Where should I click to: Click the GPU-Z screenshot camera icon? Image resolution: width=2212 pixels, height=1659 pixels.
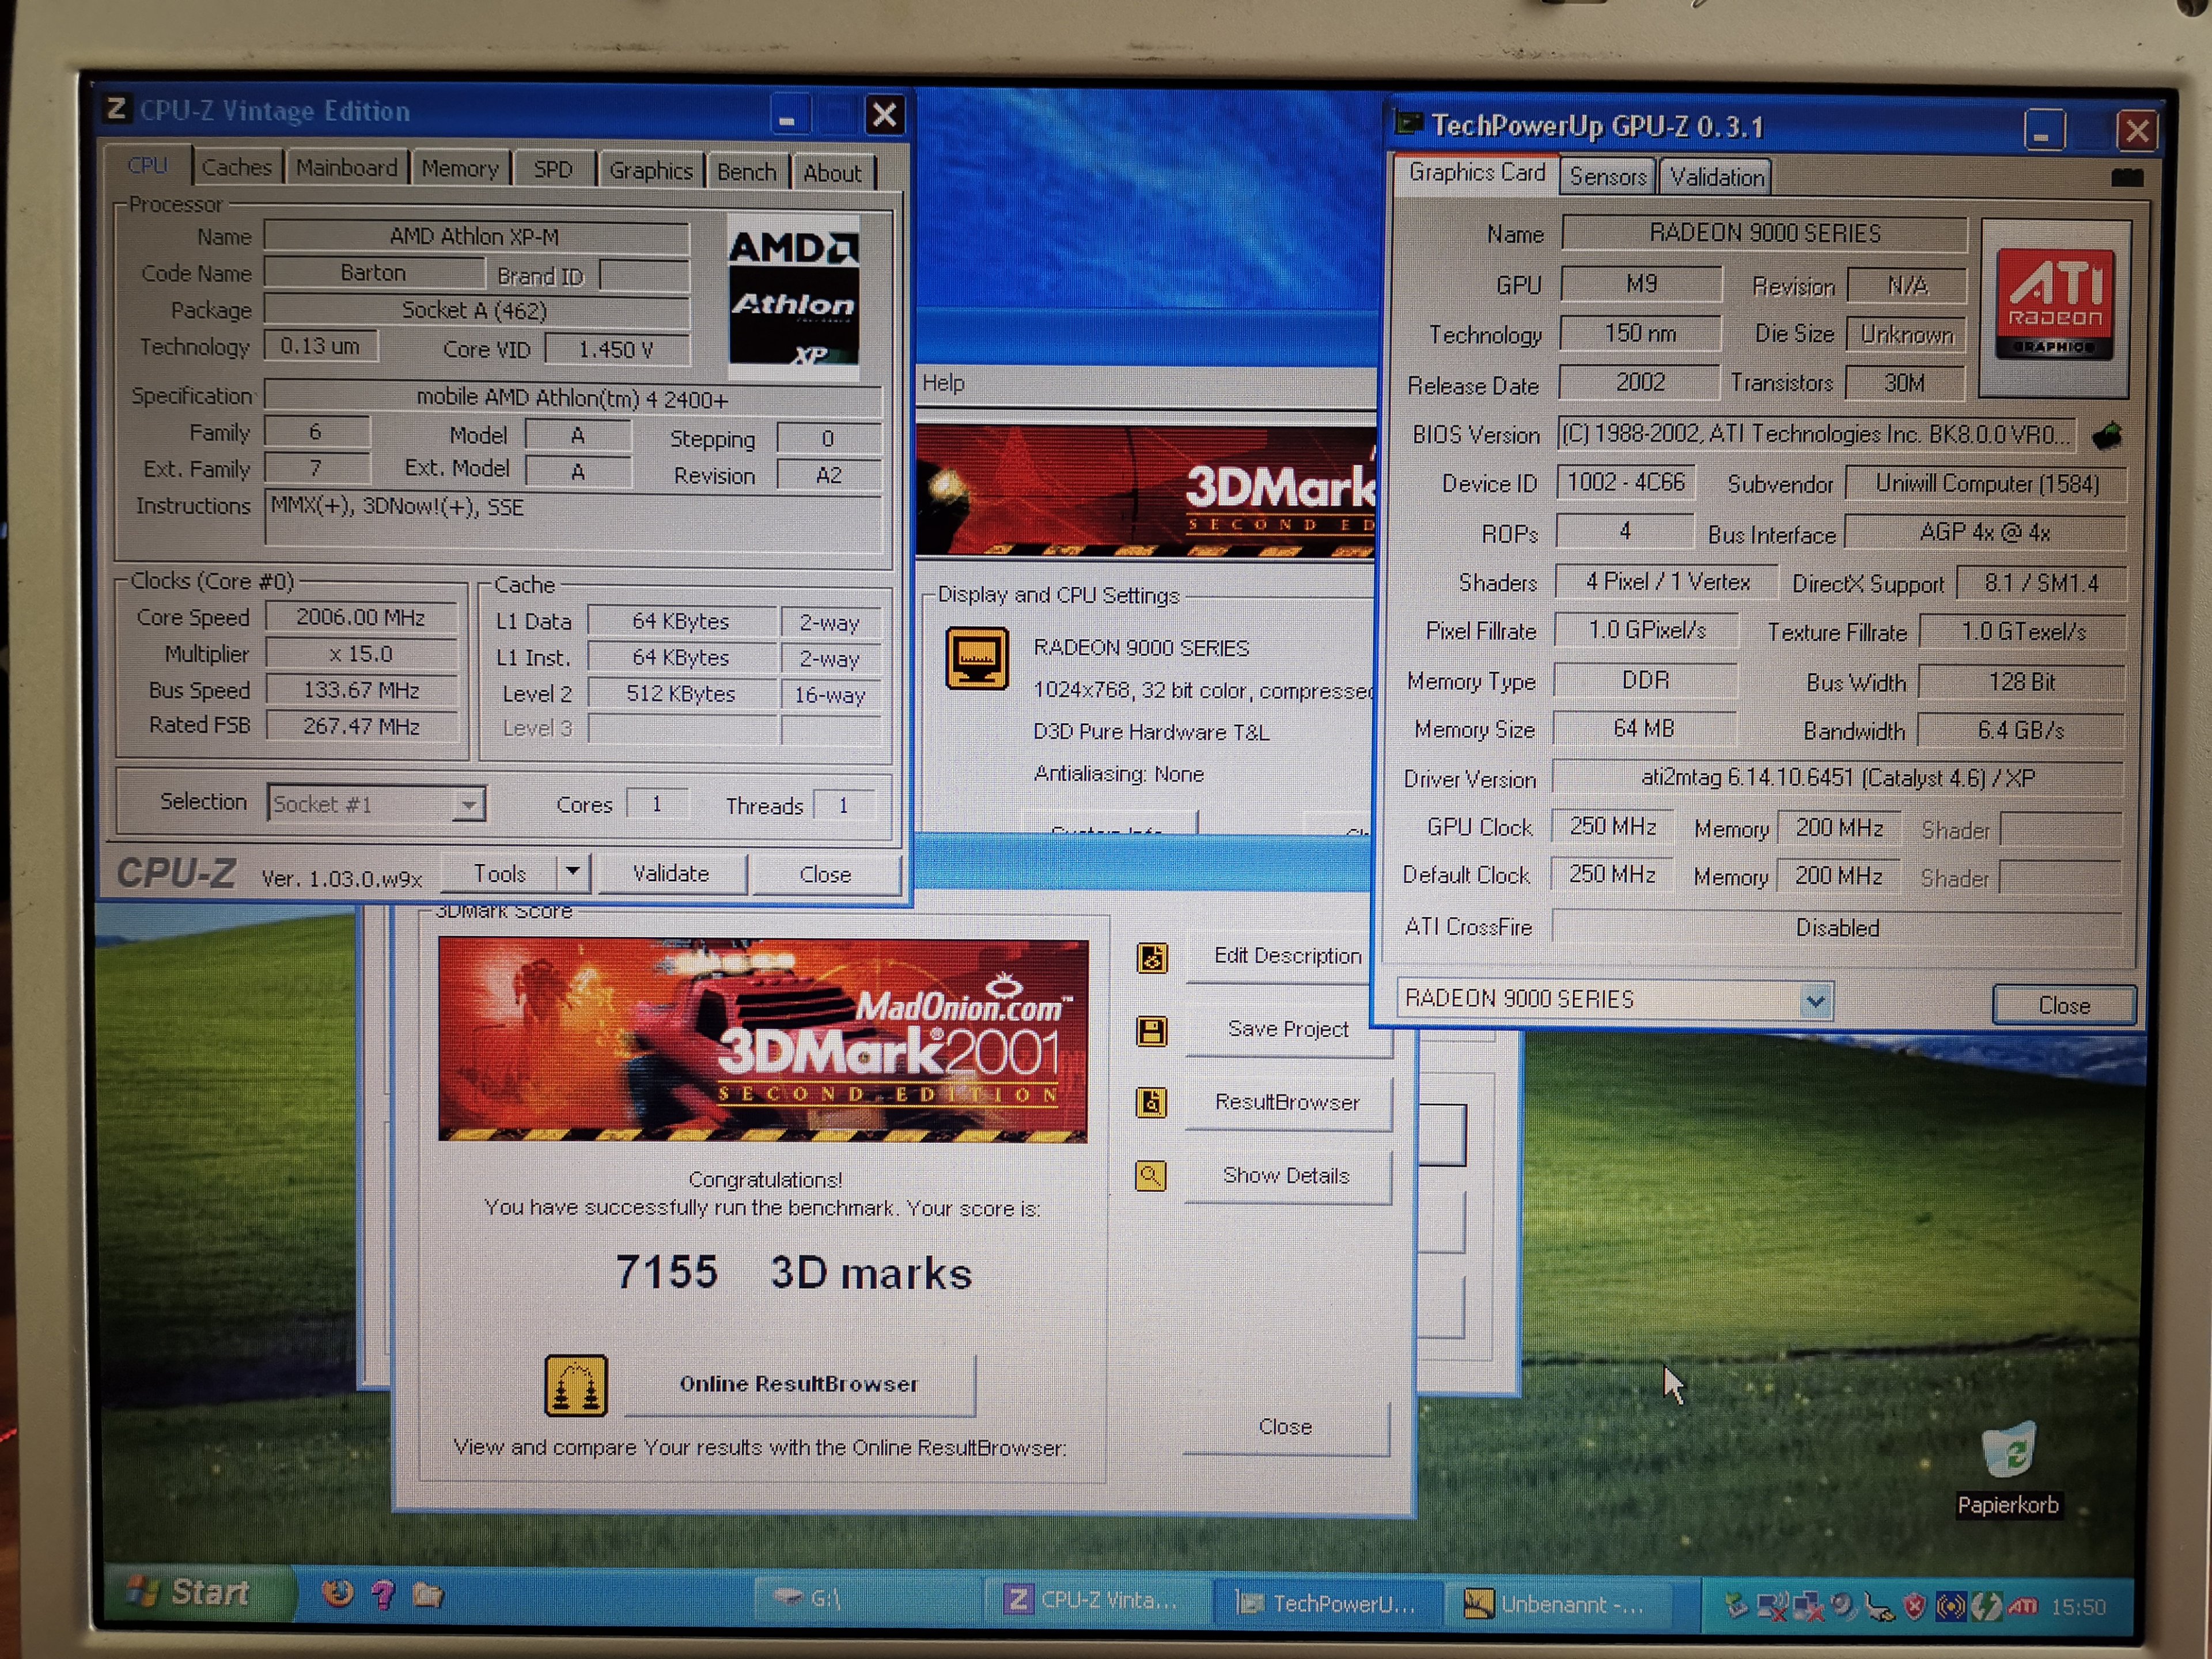[2126, 178]
